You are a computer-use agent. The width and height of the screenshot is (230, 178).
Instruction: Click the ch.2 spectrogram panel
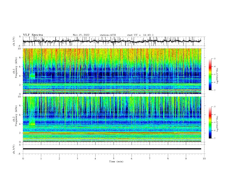click(112, 119)
